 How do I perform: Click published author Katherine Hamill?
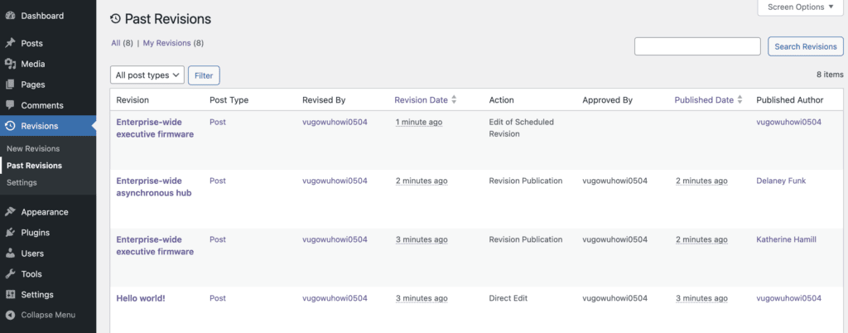[x=787, y=239]
